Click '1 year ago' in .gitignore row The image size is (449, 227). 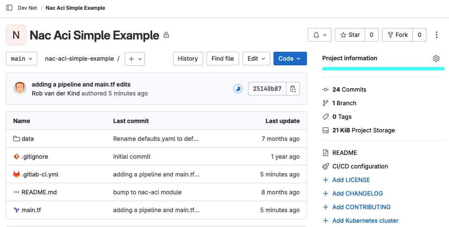(285, 157)
